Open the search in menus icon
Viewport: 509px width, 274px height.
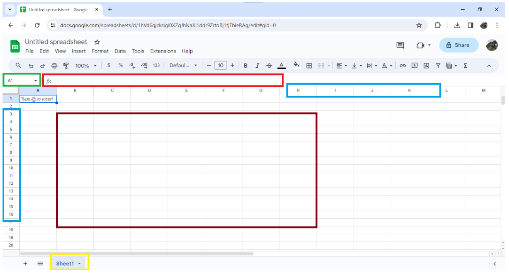[x=19, y=65]
